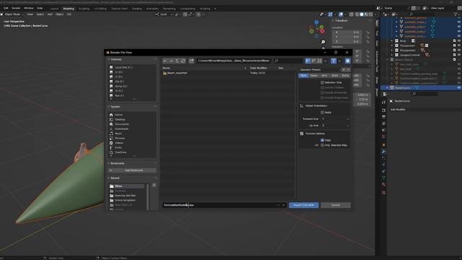Go back in file browser history

(x=165, y=61)
